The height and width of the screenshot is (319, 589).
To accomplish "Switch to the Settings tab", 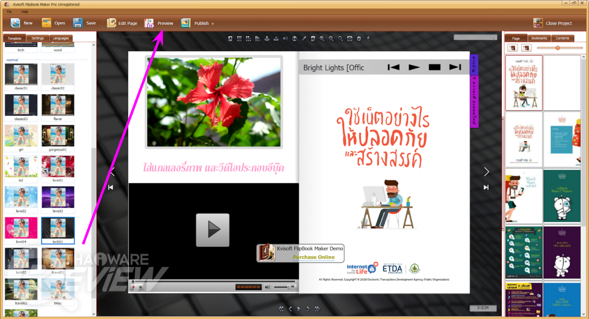I will pos(38,38).
